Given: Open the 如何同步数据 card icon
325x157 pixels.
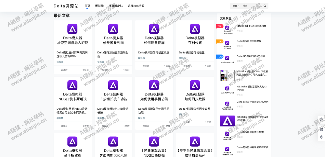Looking at the screenshot, I should [195, 85].
